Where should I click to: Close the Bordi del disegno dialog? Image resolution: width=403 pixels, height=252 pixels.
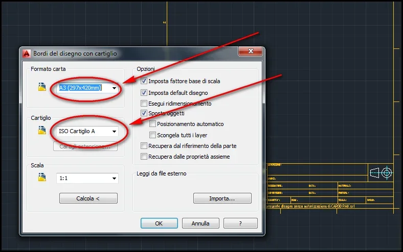(x=250, y=51)
